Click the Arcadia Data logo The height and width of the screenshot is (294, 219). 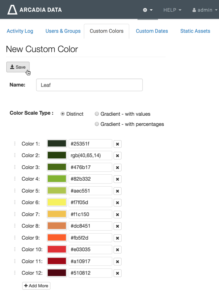point(34,10)
